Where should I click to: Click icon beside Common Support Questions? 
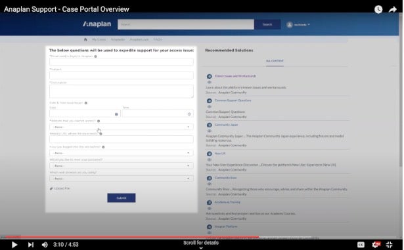[x=209, y=100]
